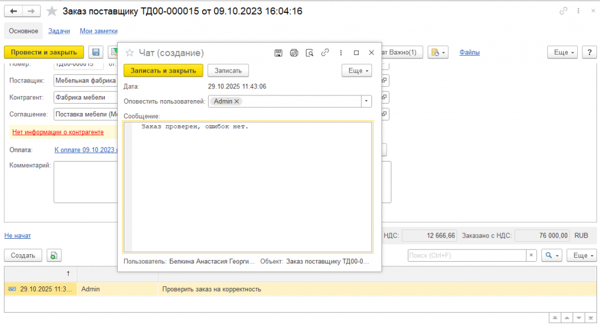Screen dimensions: 600x329
Task: Go forward with the right arrow button
Action: [x=32, y=11]
